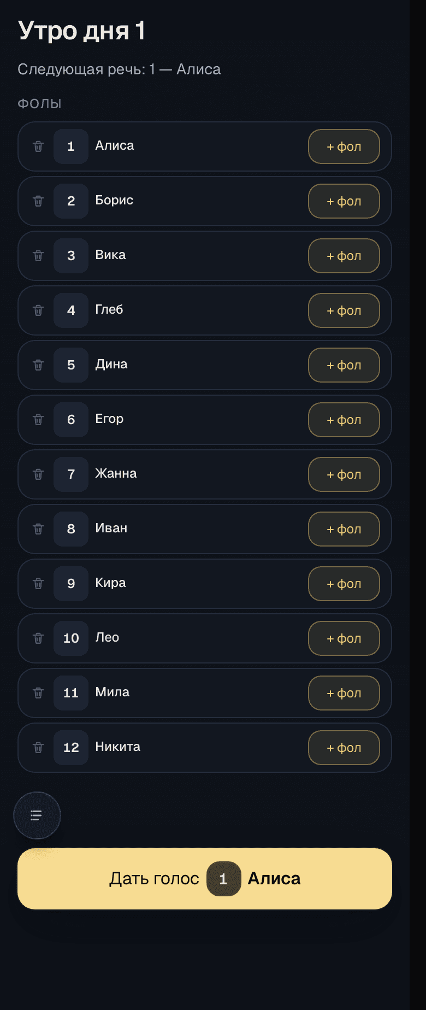Remove Борис using the trash icon
Image resolution: width=426 pixels, height=1010 pixels.
tap(38, 201)
